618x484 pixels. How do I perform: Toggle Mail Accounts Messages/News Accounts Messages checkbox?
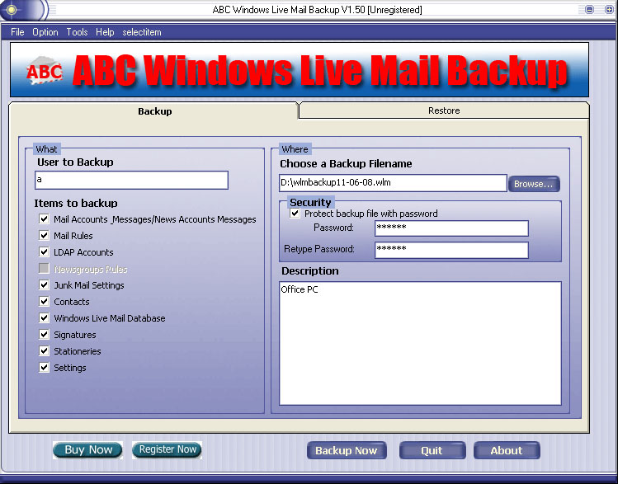pyautogui.click(x=44, y=219)
